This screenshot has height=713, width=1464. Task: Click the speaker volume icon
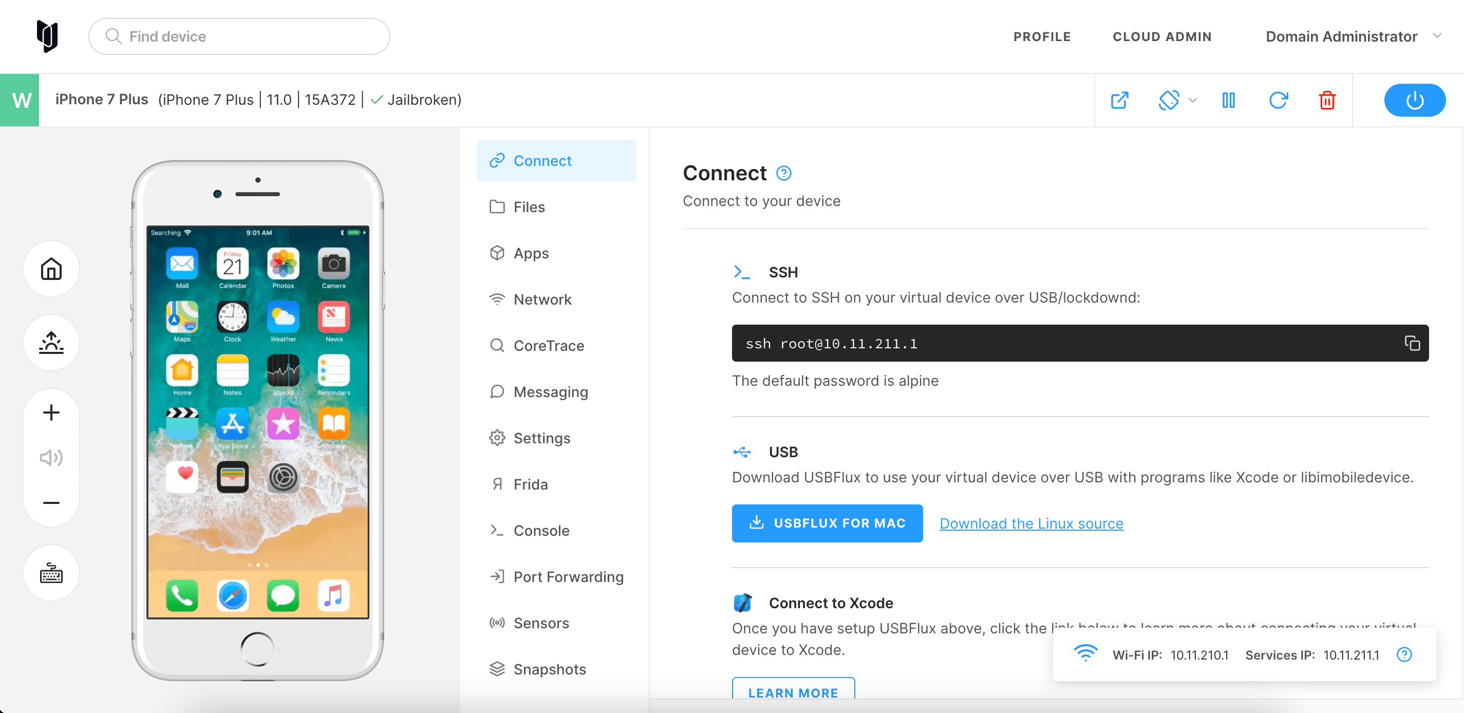click(x=51, y=457)
